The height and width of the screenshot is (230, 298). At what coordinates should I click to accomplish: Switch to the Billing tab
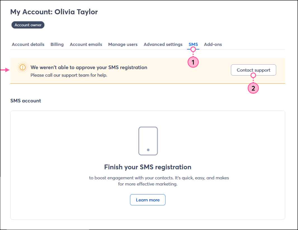[x=57, y=44]
